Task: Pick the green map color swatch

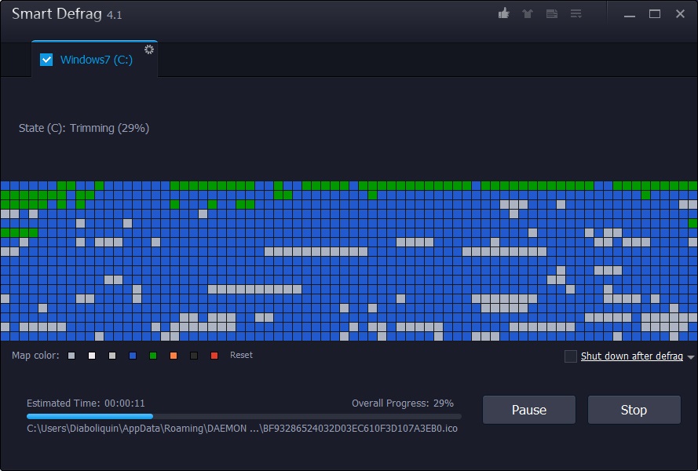Action: (153, 356)
